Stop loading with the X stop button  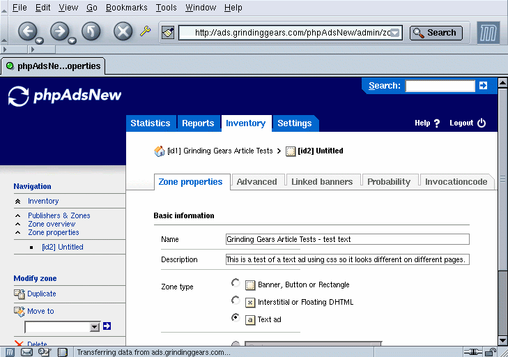click(x=123, y=31)
